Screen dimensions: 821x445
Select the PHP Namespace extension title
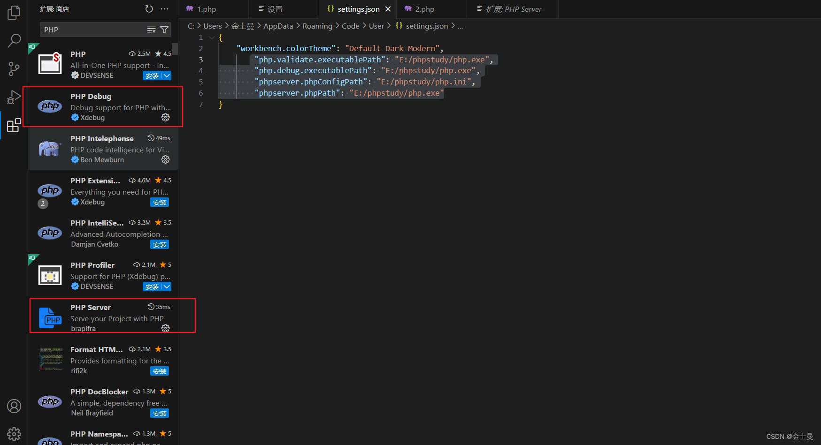[99, 434]
